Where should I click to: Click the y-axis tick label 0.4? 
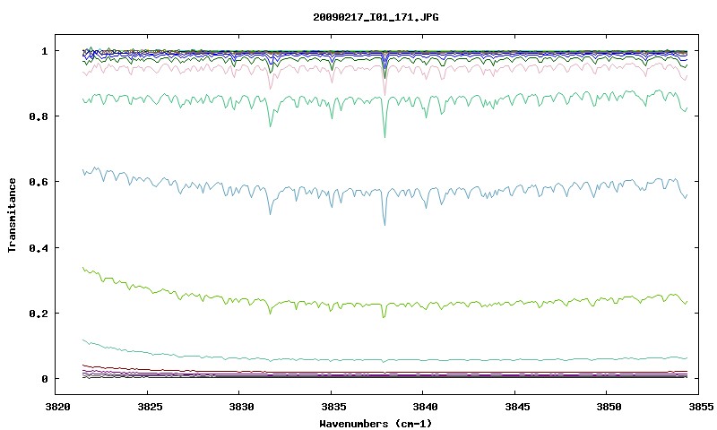(x=38, y=247)
